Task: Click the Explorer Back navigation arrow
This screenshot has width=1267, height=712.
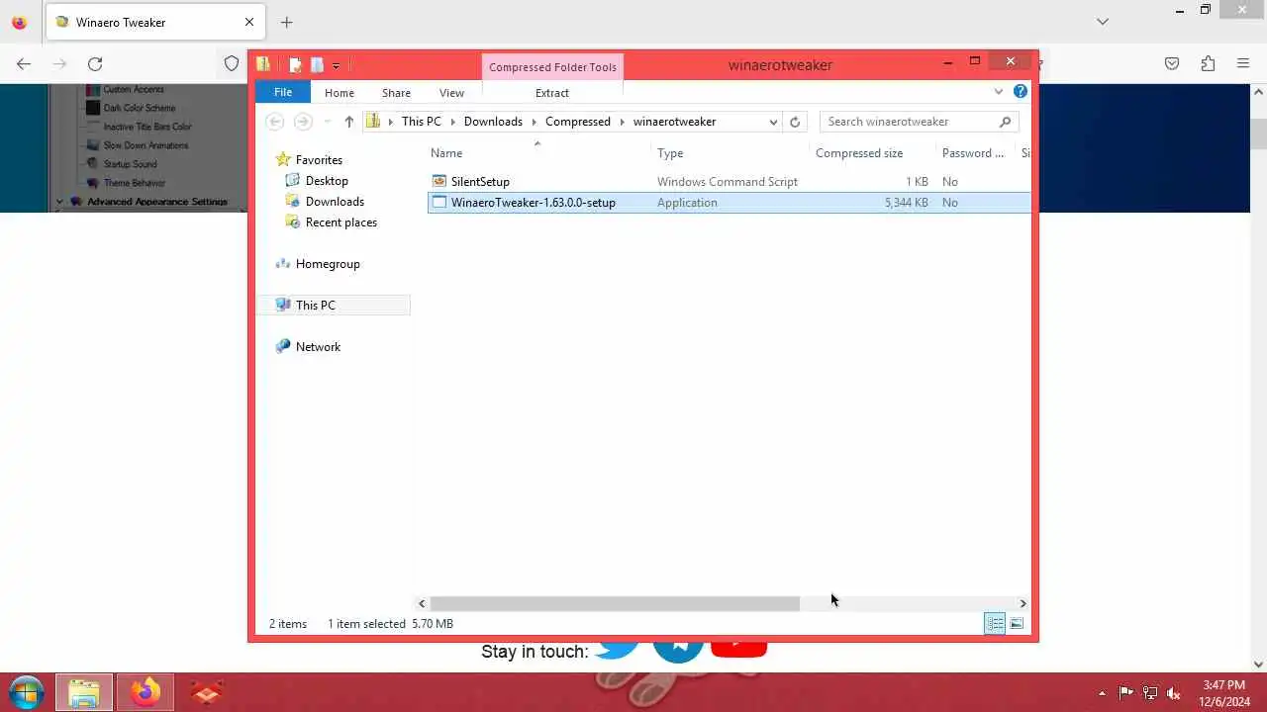Action: (x=275, y=122)
